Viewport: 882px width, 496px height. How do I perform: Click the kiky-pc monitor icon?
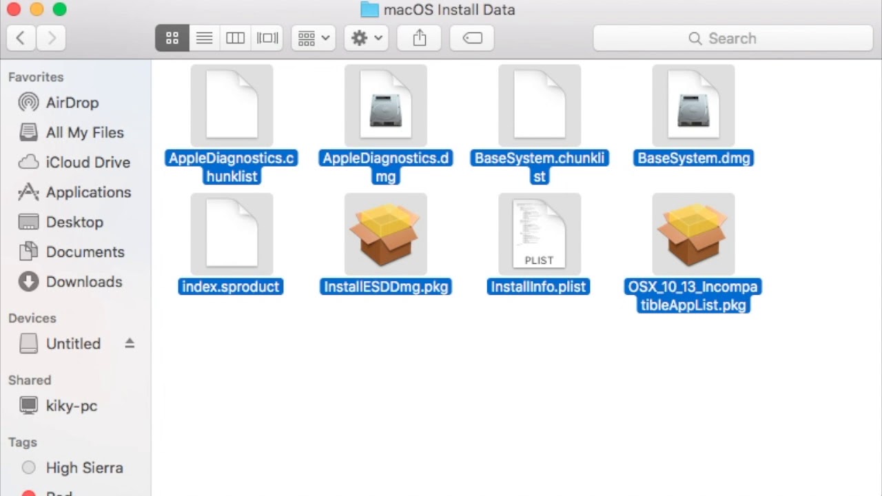point(28,406)
